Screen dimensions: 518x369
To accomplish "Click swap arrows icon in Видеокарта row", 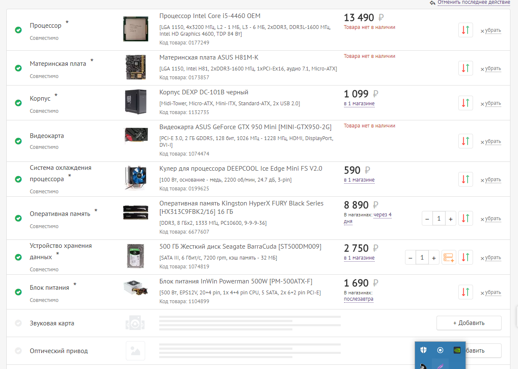I will (465, 141).
